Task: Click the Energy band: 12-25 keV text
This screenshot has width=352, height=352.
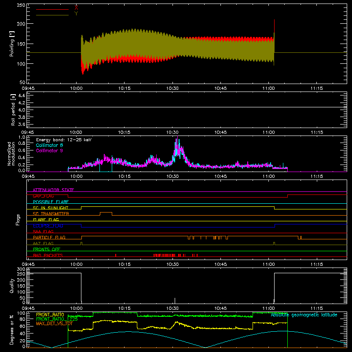Action: click(64, 140)
